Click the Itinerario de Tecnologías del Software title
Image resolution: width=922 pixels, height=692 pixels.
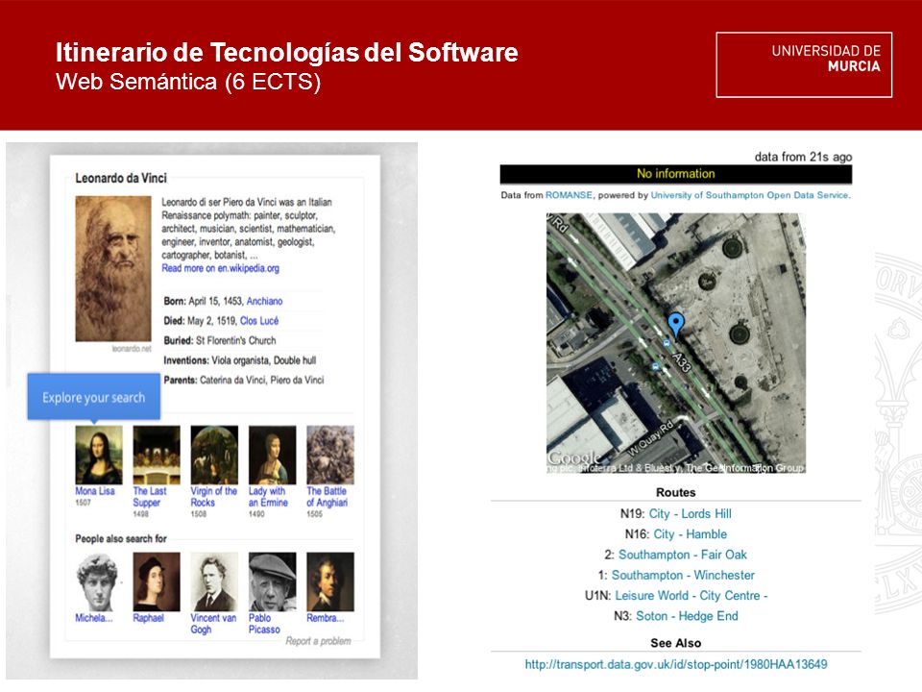pos(287,52)
